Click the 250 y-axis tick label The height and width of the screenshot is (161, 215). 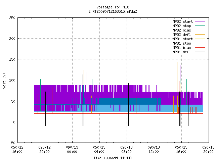(x=12, y=18)
